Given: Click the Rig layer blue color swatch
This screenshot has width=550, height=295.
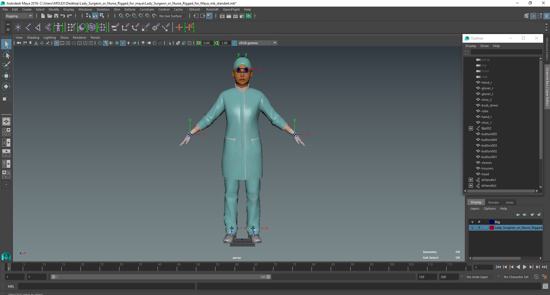Looking at the screenshot, I should pos(492,222).
